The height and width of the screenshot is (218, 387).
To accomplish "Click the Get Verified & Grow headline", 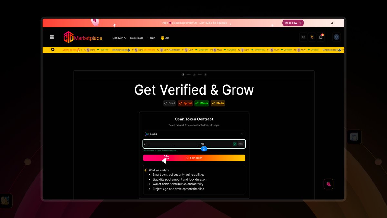I will (194, 90).
